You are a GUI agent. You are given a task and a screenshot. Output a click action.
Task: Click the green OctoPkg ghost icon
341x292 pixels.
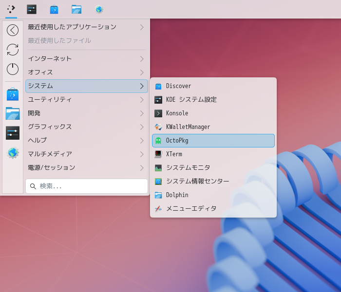(x=158, y=141)
